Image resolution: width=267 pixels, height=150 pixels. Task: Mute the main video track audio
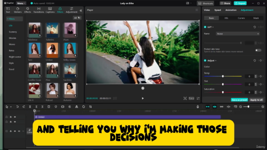19,131
